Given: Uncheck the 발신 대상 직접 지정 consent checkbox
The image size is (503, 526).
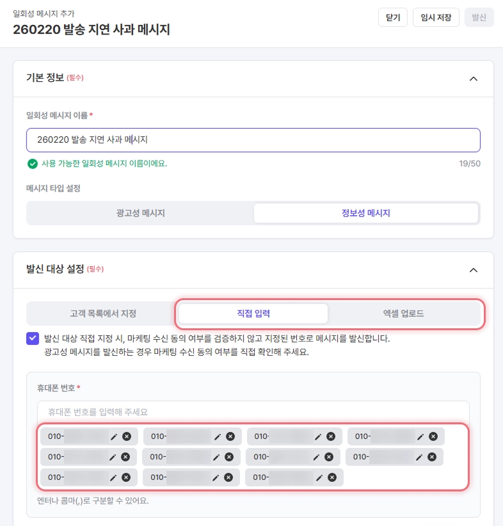Looking at the screenshot, I should pos(33,339).
